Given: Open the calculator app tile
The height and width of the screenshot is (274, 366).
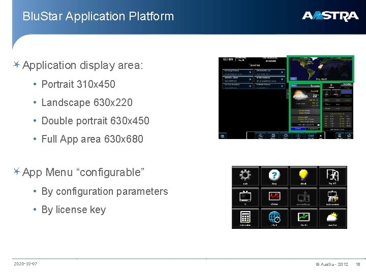Looking at the screenshot, I should click(246, 218).
